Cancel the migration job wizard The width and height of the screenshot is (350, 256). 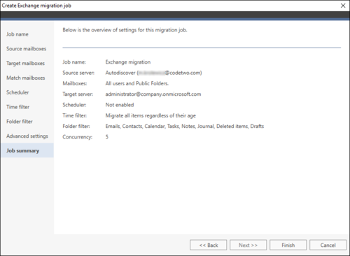point(328,245)
